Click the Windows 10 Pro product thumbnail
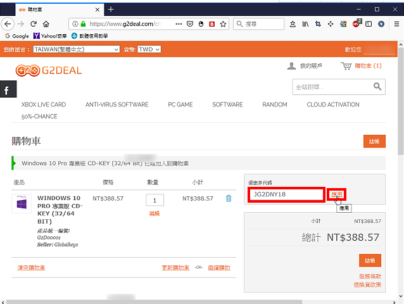 (x=22, y=203)
